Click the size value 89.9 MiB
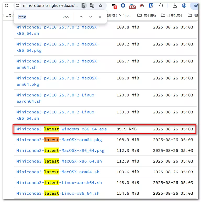The width and height of the screenshot is (201, 202). point(127,129)
